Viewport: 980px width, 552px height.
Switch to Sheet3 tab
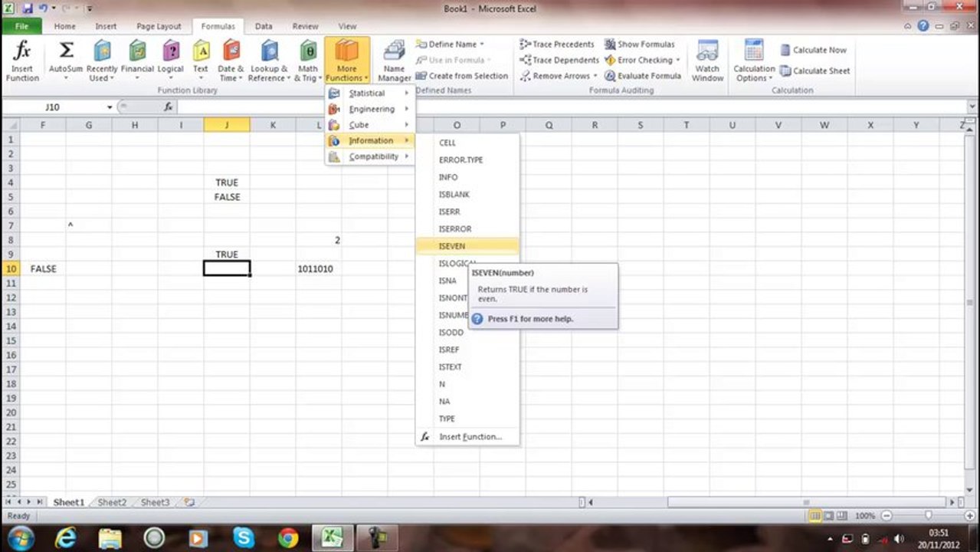pos(155,502)
